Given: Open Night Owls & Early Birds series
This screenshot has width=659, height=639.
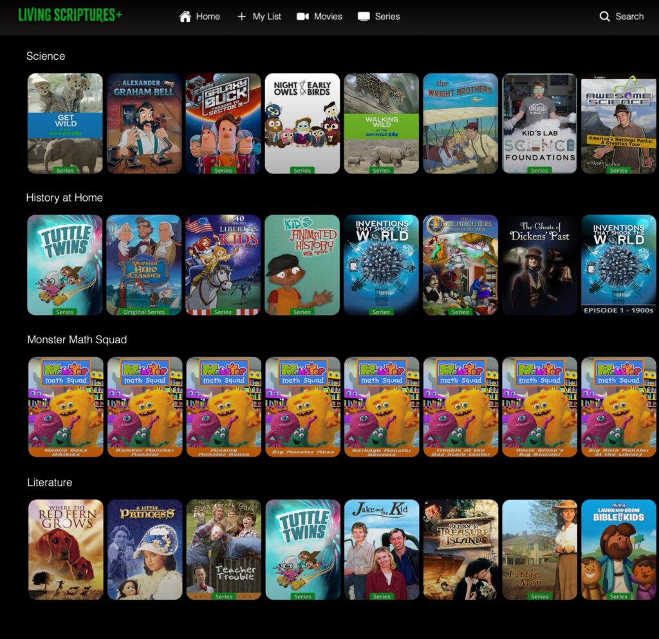Looking at the screenshot, I should [302, 123].
